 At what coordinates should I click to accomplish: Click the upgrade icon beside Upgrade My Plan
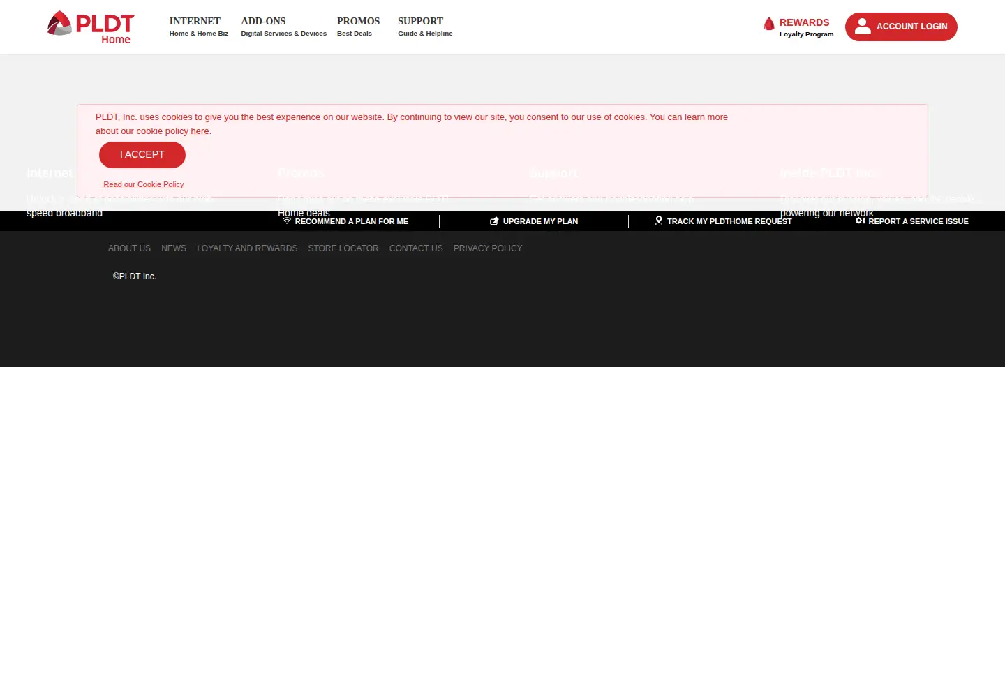point(494,221)
